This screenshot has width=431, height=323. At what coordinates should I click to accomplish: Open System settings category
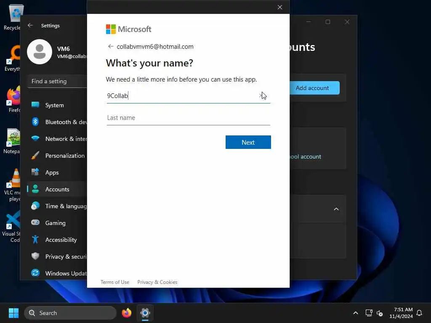(x=57, y=105)
